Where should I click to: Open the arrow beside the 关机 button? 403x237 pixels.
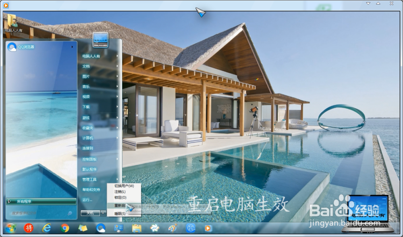point(103,213)
